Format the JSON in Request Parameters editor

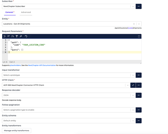coord(4,36)
